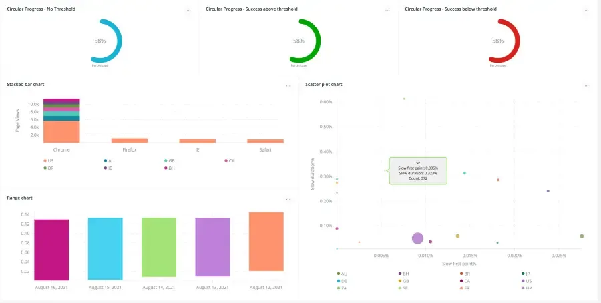This screenshot has height=303, width=601.
Task: Open the Range chart options menu
Action: click(x=288, y=199)
